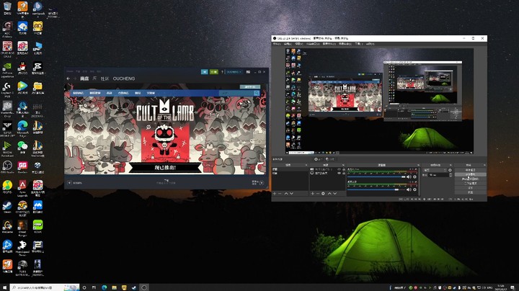The height and width of the screenshot is (291, 519).
Task: Click Properties gear button above OBS docks
Action: click(319, 159)
